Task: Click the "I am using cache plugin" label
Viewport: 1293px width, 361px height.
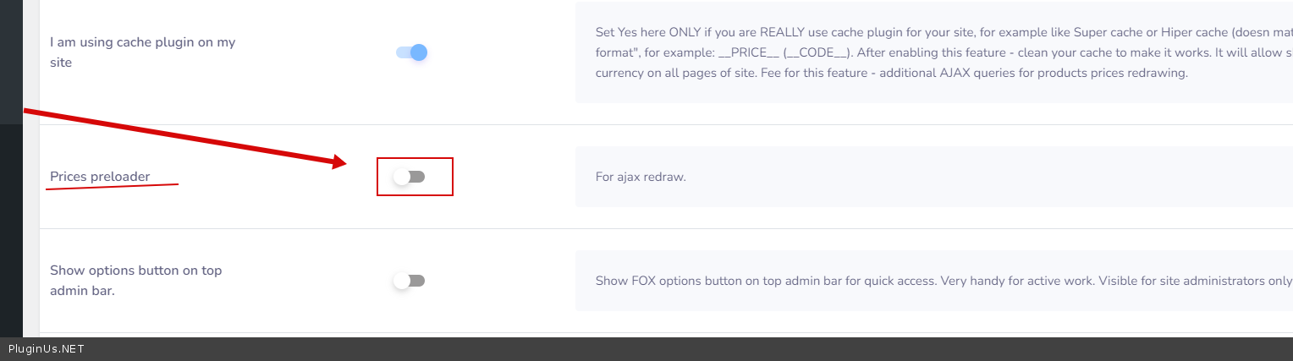Action: pos(142,42)
